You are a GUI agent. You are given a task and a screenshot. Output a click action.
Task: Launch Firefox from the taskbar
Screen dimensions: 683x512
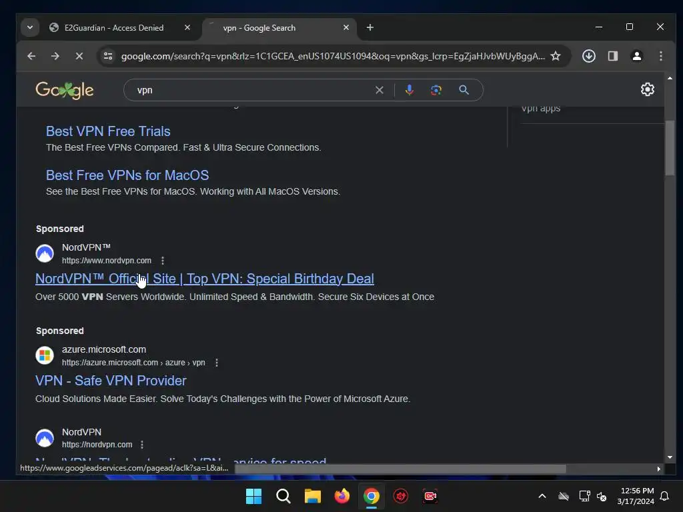pos(342,496)
